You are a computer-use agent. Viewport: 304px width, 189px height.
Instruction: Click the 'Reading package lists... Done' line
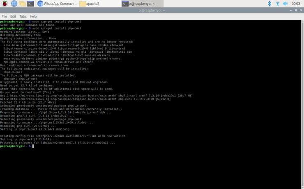click(25, 32)
